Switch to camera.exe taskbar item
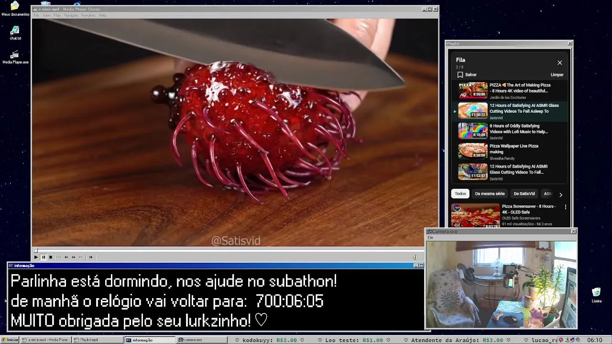 (202, 340)
